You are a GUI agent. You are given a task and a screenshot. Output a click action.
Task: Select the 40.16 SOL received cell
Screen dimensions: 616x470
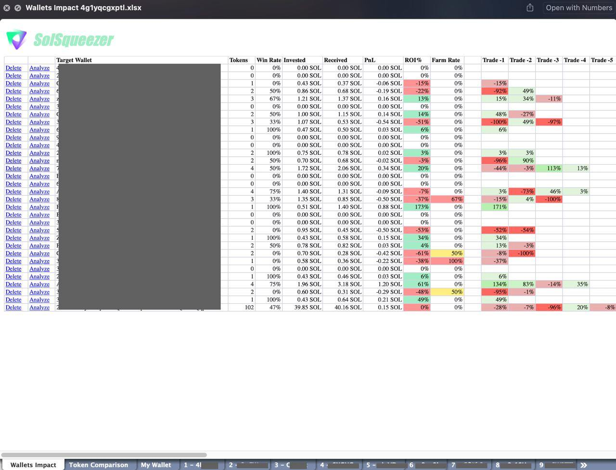pyautogui.click(x=343, y=308)
